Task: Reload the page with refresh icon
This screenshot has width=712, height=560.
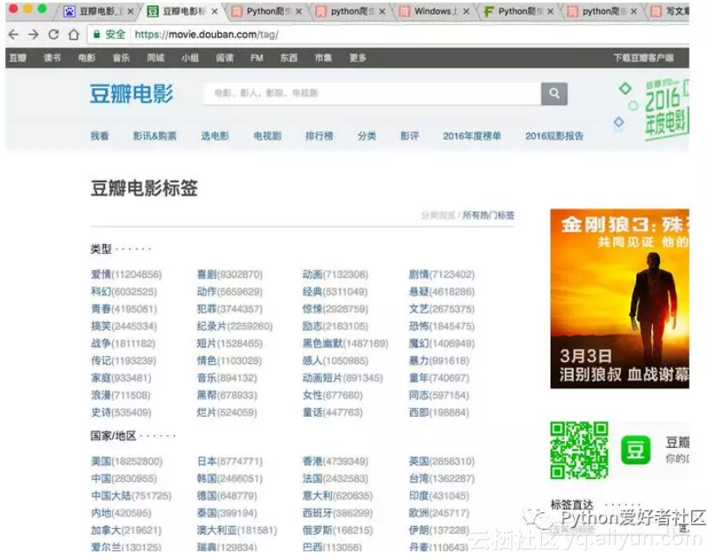Action: pos(54,34)
